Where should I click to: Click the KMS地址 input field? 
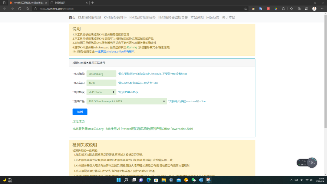(101, 74)
